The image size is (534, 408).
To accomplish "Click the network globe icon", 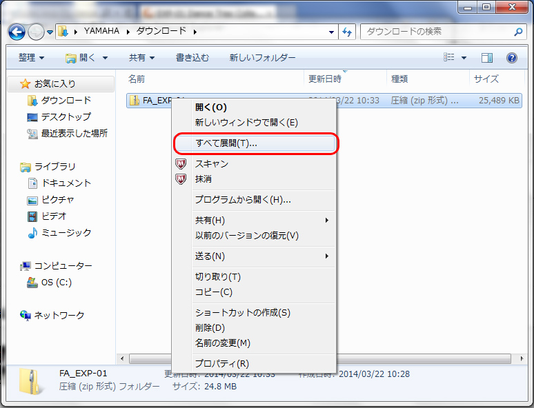I will [26, 316].
